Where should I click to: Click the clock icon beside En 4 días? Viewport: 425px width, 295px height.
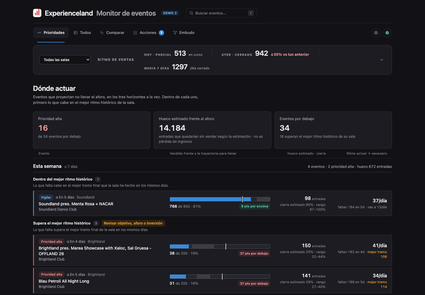coord(68,242)
